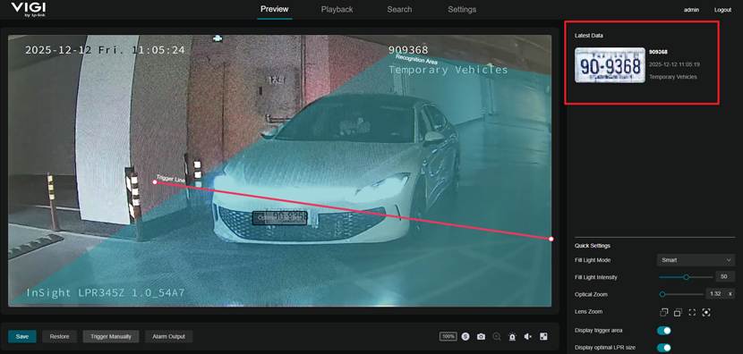This screenshot has height=354, width=743.
Task: Click the Temporary Vehicles label in Latest Data
Action: (x=673, y=77)
